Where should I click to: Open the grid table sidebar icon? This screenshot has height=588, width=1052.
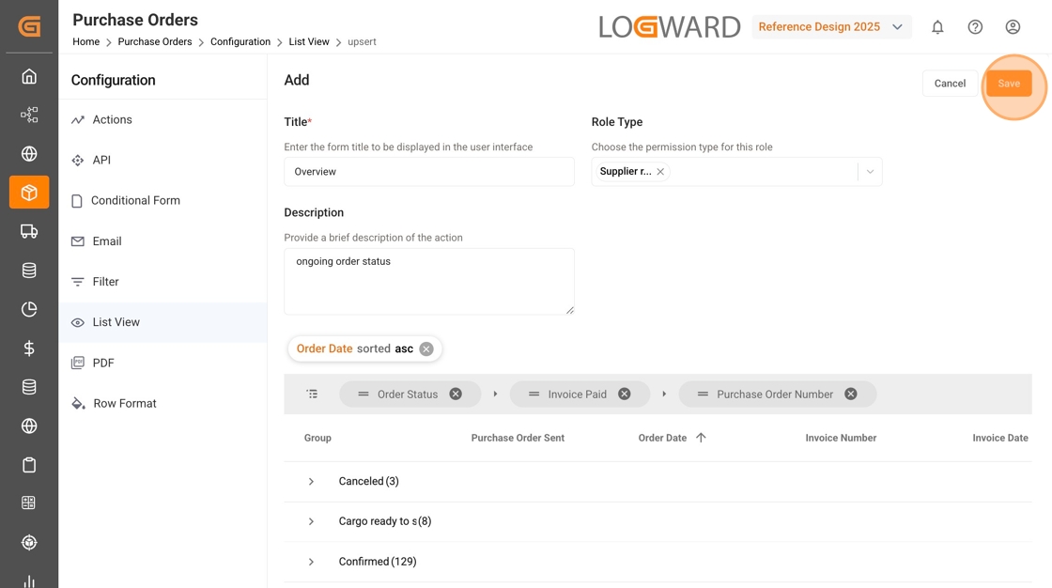click(29, 503)
